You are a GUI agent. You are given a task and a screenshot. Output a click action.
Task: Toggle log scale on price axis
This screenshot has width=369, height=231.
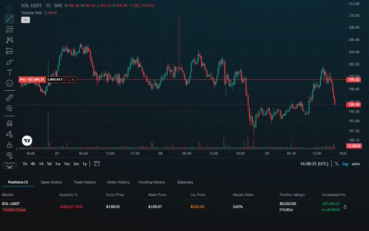tap(345, 164)
